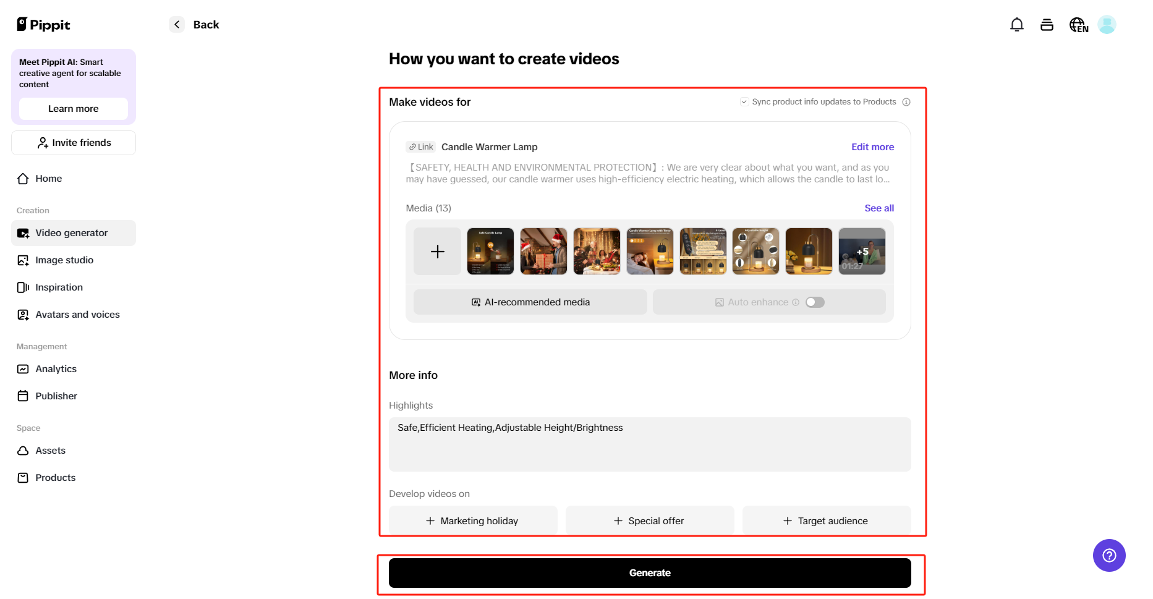The height and width of the screenshot is (599, 1153).
Task: Click the Media (13) label
Action: pos(428,208)
